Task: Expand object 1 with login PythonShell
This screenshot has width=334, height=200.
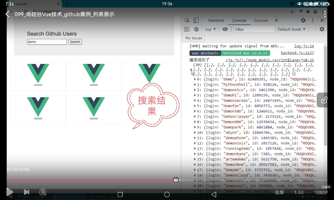Action: point(195,85)
